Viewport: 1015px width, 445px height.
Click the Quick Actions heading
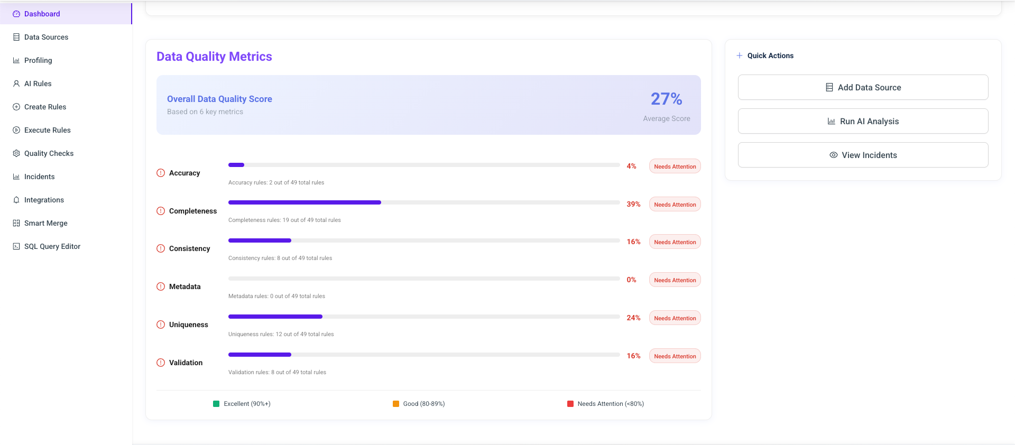click(x=770, y=55)
